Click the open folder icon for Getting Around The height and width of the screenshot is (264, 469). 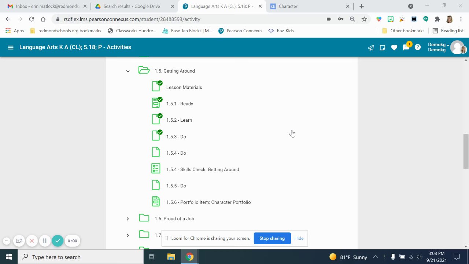click(144, 70)
